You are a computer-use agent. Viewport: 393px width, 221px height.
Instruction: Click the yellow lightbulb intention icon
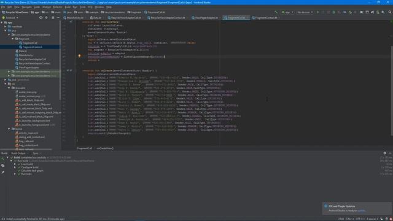[x=79, y=56]
